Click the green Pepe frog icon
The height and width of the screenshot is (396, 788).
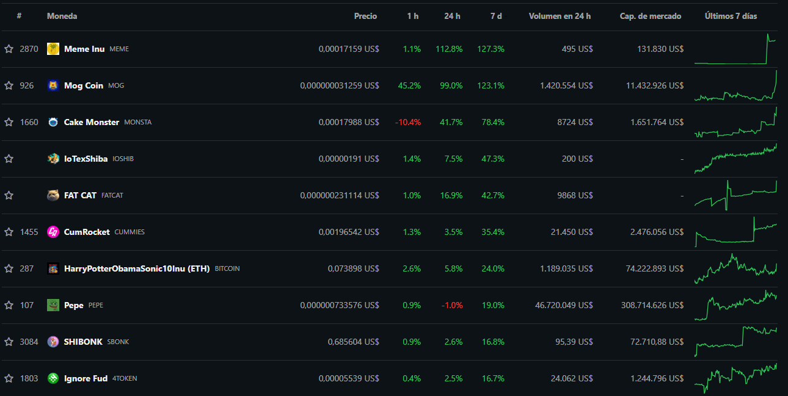pyautogui.click(x=53, y=305)
